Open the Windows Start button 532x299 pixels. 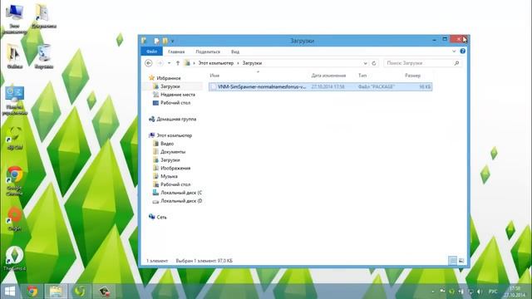click(10, 292)
